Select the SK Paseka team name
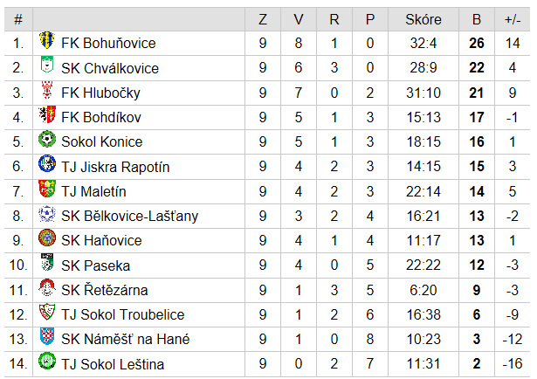The width and height of the screenshot is (537, 379). 95,265
